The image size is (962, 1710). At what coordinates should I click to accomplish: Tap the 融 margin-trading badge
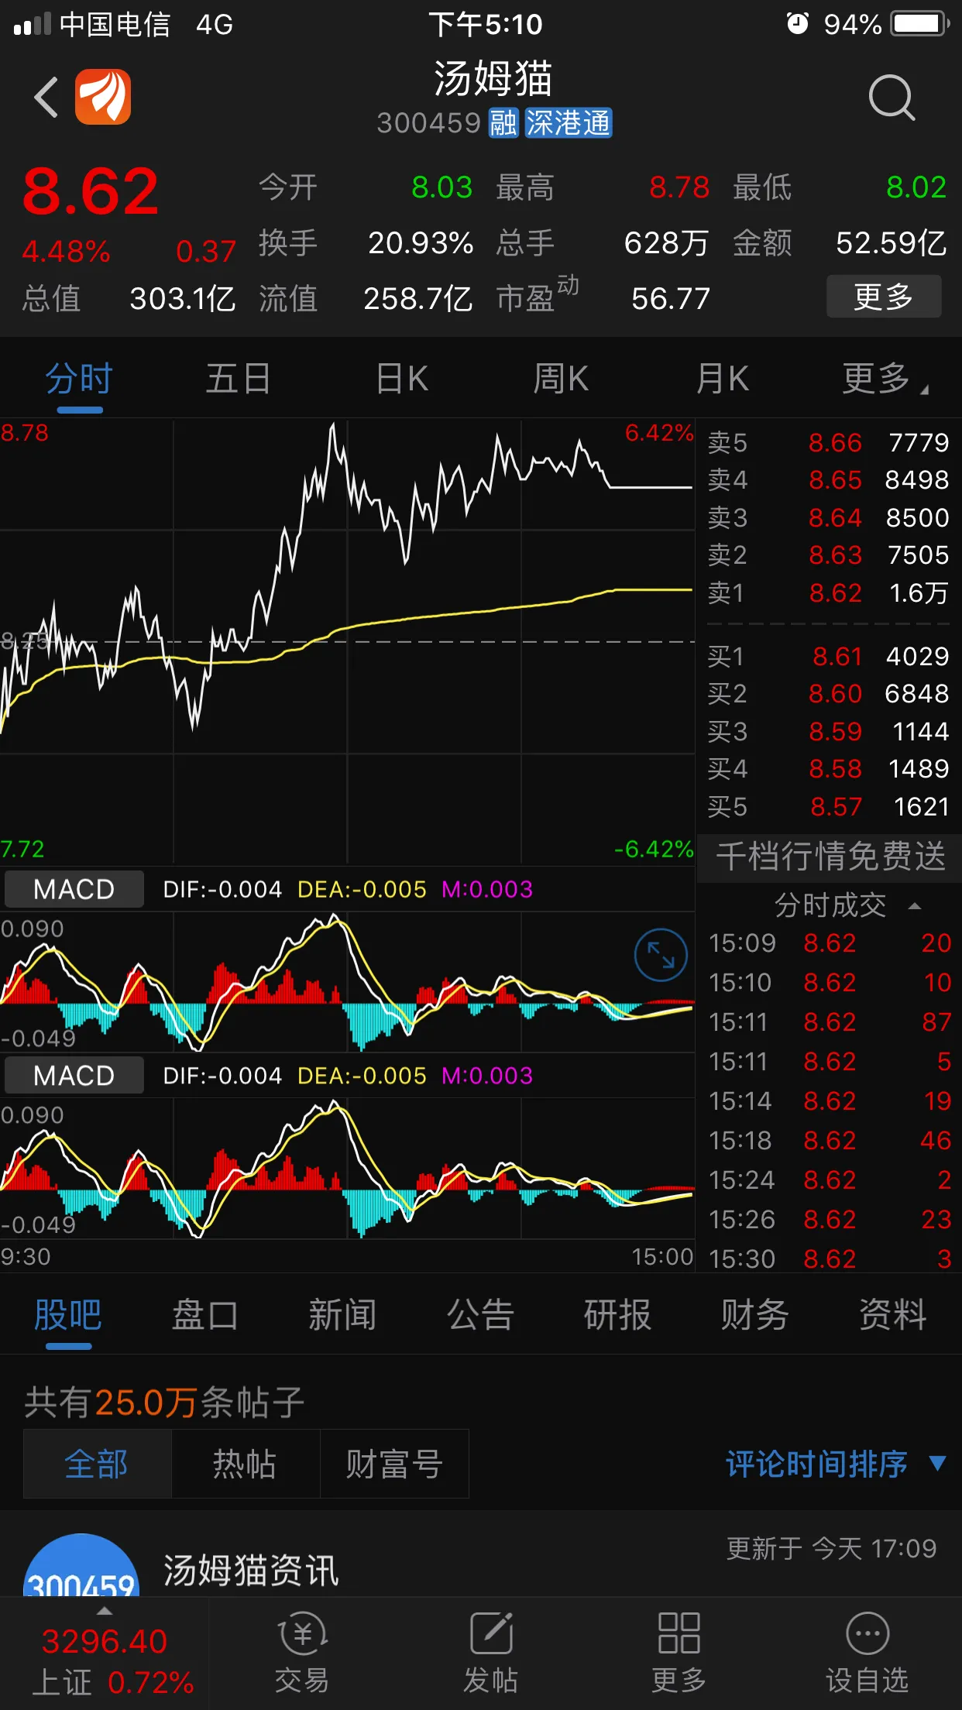pyautogui.click(x=503, y=123)
